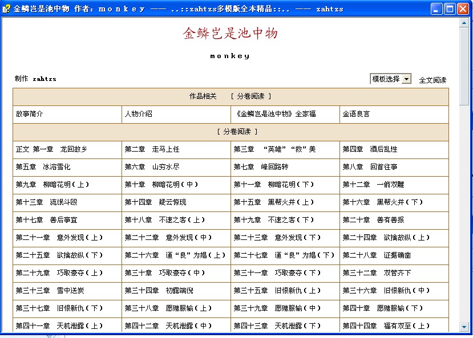The height and width of the screenshot is (338, 473).
Task: Click the 全文阅读 link
Action: [432, 80]
